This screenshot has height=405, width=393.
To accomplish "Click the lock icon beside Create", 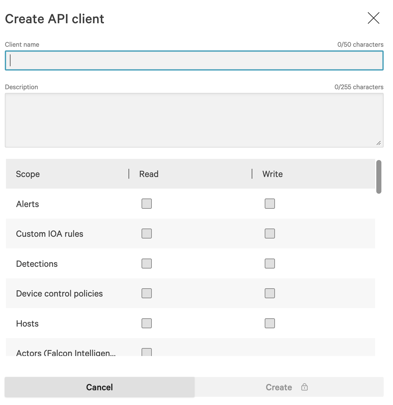I will click(x=304, y=387).
